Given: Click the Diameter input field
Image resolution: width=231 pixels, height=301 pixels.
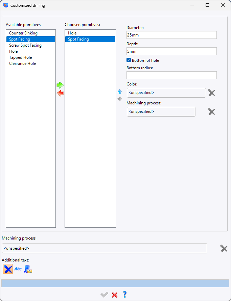Looking at the screenshot, I should tap(171, 35).
